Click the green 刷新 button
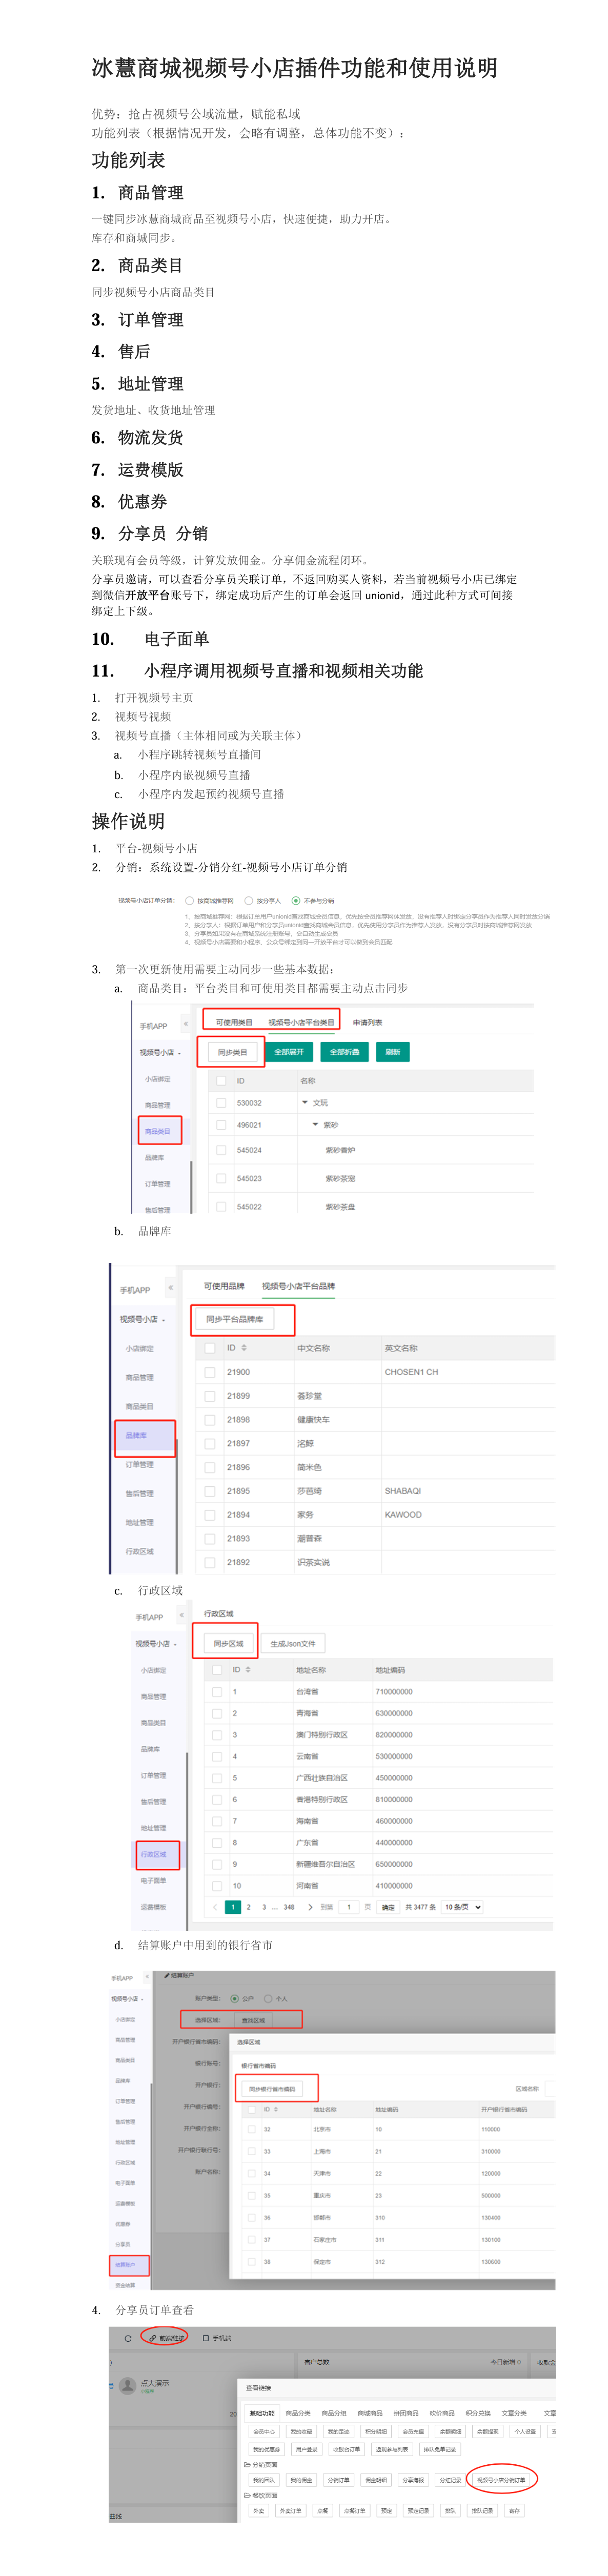The height and width of the screenshot is (2576, 608). tap(393, 1052)
